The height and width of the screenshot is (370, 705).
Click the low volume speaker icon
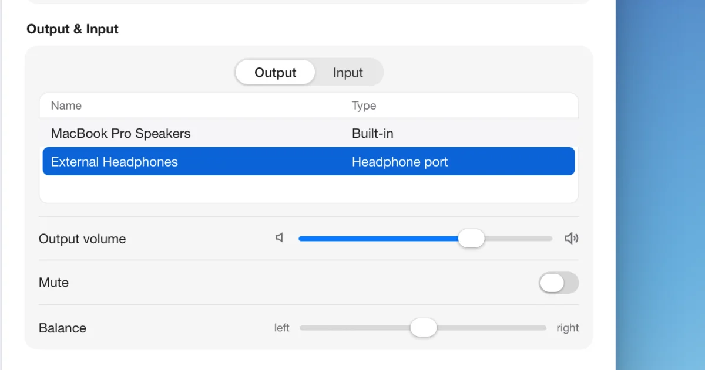280,237
